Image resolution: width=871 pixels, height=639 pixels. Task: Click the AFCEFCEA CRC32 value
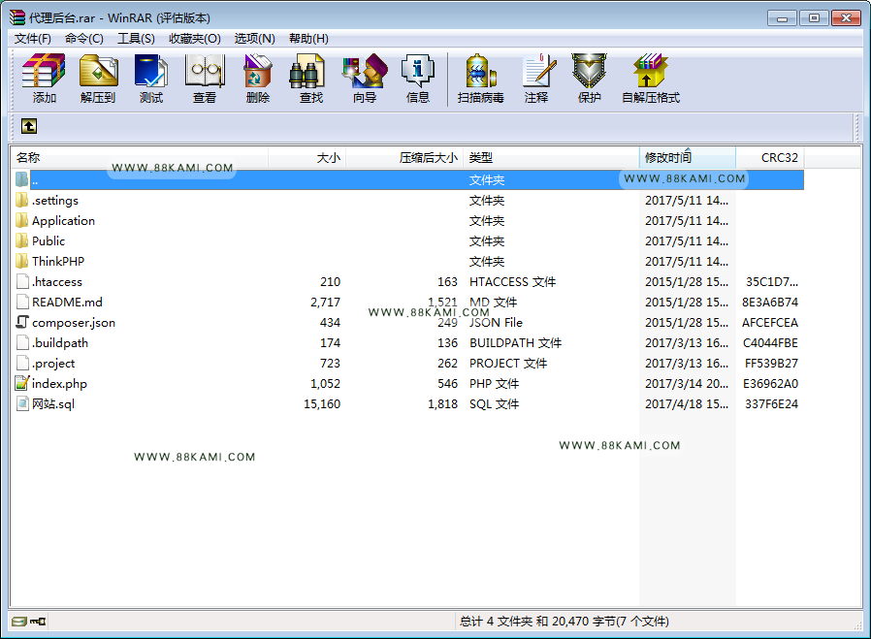click(x=770, y=323)
